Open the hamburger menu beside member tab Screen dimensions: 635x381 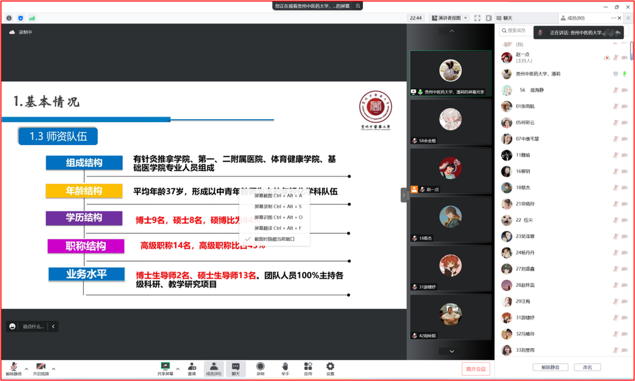click(x=629, y=18)
